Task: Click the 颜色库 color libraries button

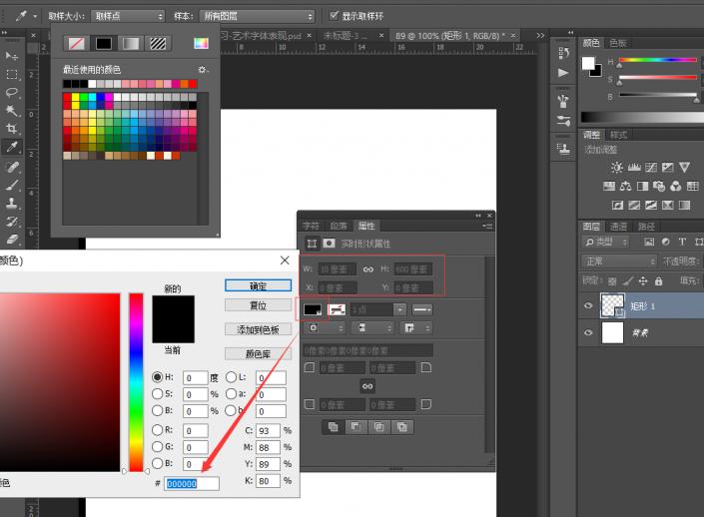Action: tap(259, 353)
